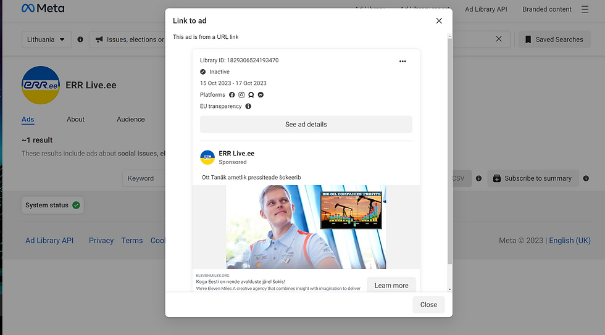Click Subscribe to summary button
The width and height of the screenshot is (605, 335).
(x=533, y=178)
